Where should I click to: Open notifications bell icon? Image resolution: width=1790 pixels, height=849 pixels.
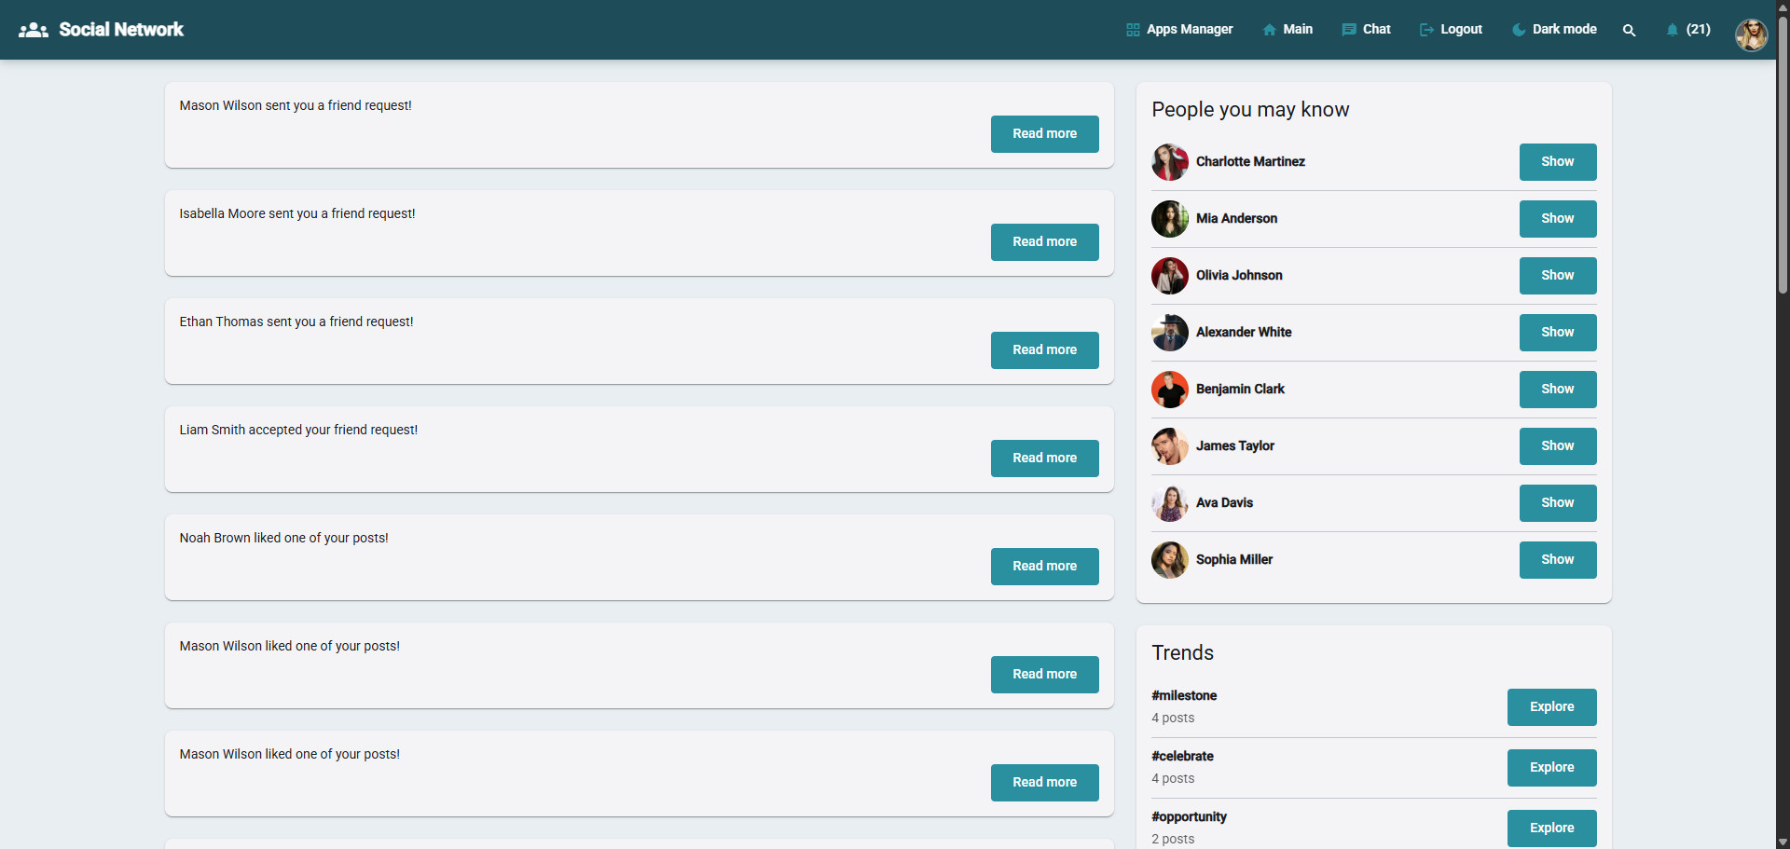pos(1673,30)
